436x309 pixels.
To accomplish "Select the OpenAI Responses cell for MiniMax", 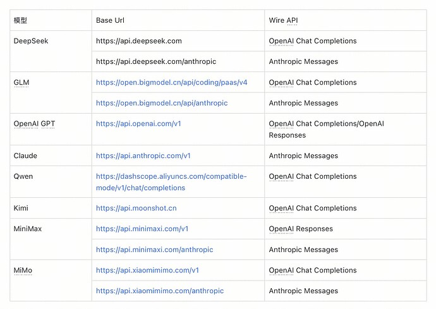I will (x=301, y=229).
